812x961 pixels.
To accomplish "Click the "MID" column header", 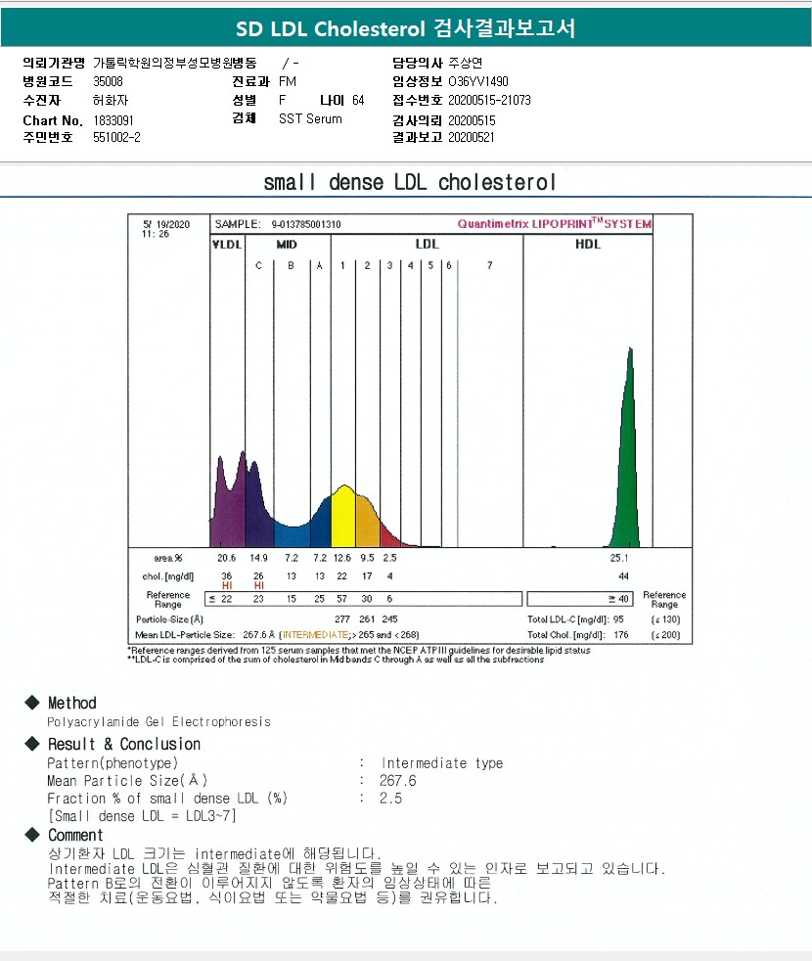I will [x=287, y=245].
